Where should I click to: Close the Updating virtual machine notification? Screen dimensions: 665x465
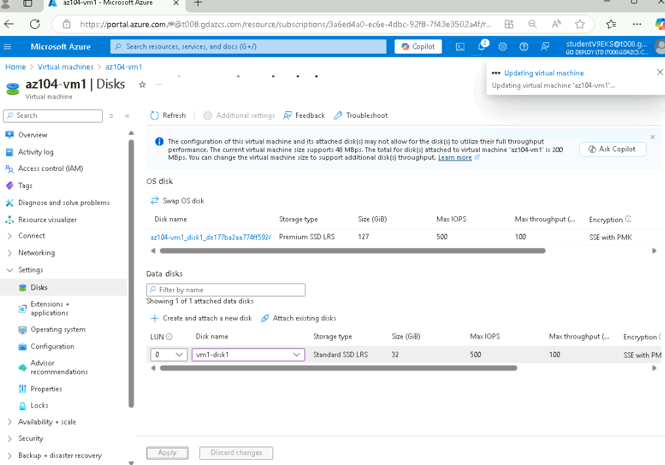(x=660, y=73)
